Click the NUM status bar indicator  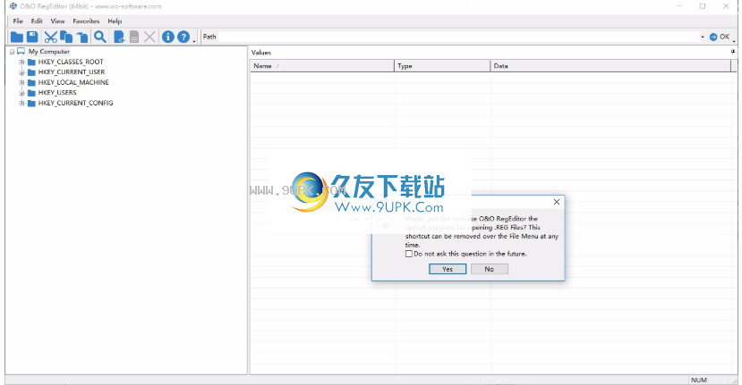(699, 381)
